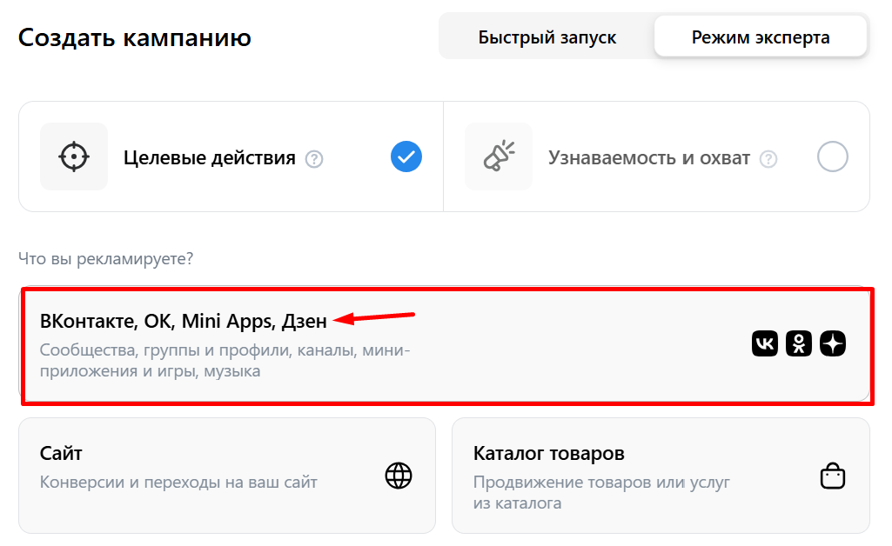Click the Дзен star icon
Screen dimensions: 892x546
pyautogui.click(x=832, y=343)
